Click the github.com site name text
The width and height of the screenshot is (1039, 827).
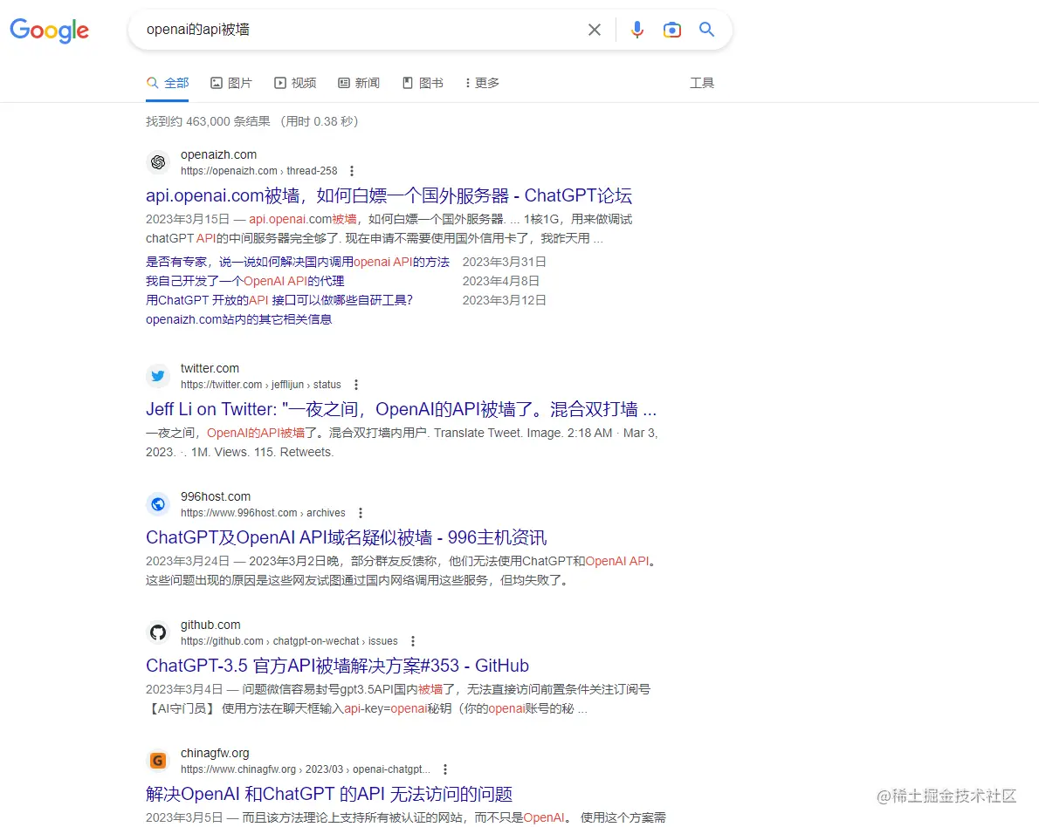pos(210,625)
